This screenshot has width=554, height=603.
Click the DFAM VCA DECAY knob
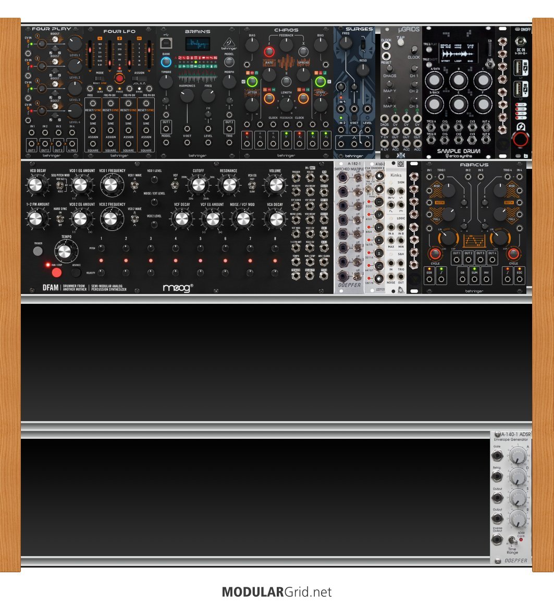click(276, 219)
